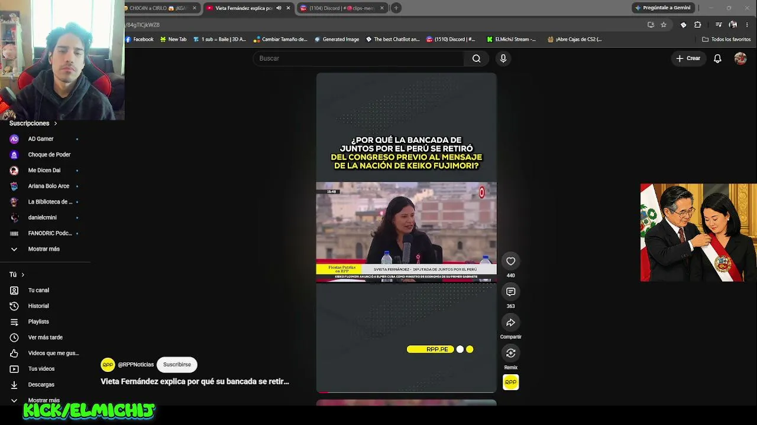Expand the Tú section chevron
The image size is (757, 425).
point(23,274)
